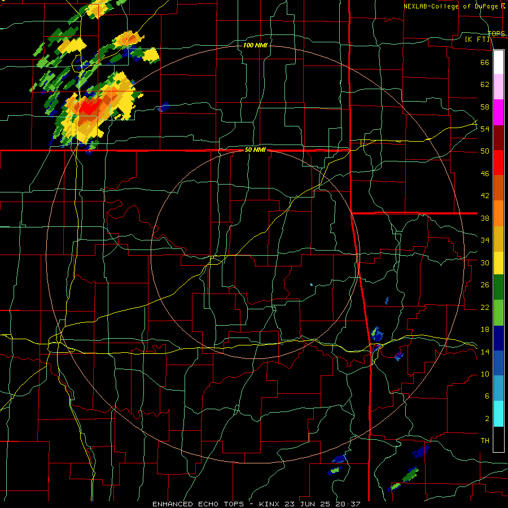
Task: Pick the white swatch atop the legend
Action: pyautogui.click(x=498, y=62)
